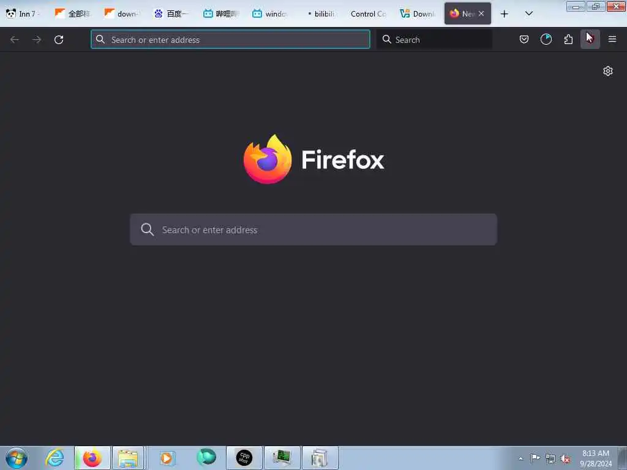Switch to the windo tab

tap(270, 13)
